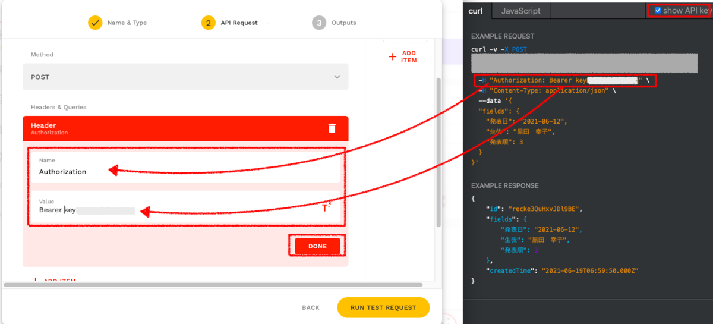The height and width of the screenshot is (324, 713).
Task: Click the Authorization Bearer key header line in curl
Action: [564, 80]
